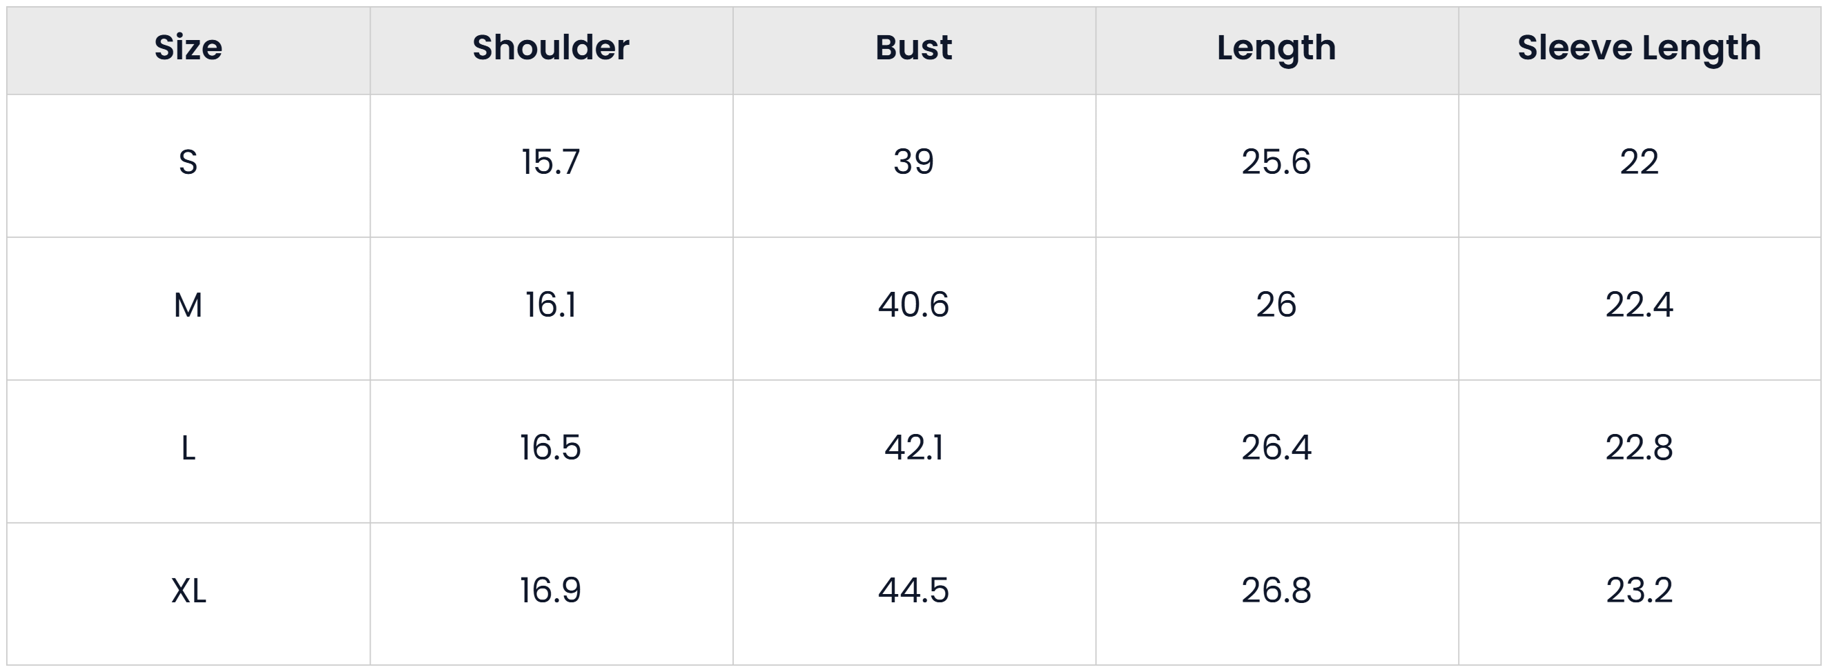Click the Size column header

click(x=188, y=48)
